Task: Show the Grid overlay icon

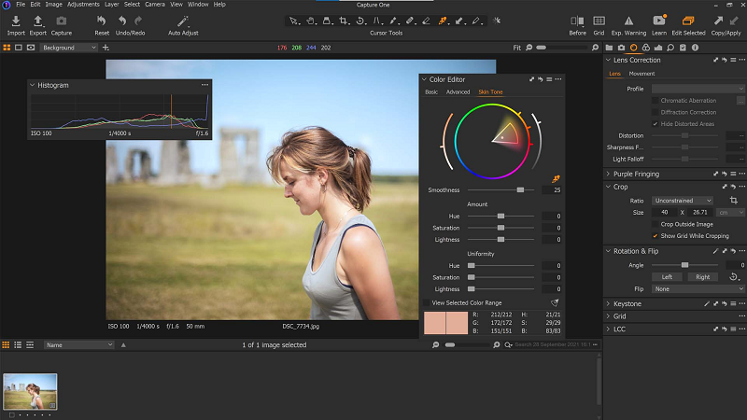Action: click(599, 21)
